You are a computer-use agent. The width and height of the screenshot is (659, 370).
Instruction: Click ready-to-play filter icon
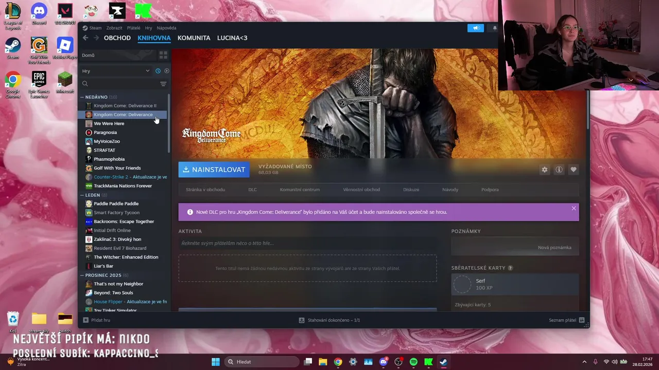[x=166, y=71]
